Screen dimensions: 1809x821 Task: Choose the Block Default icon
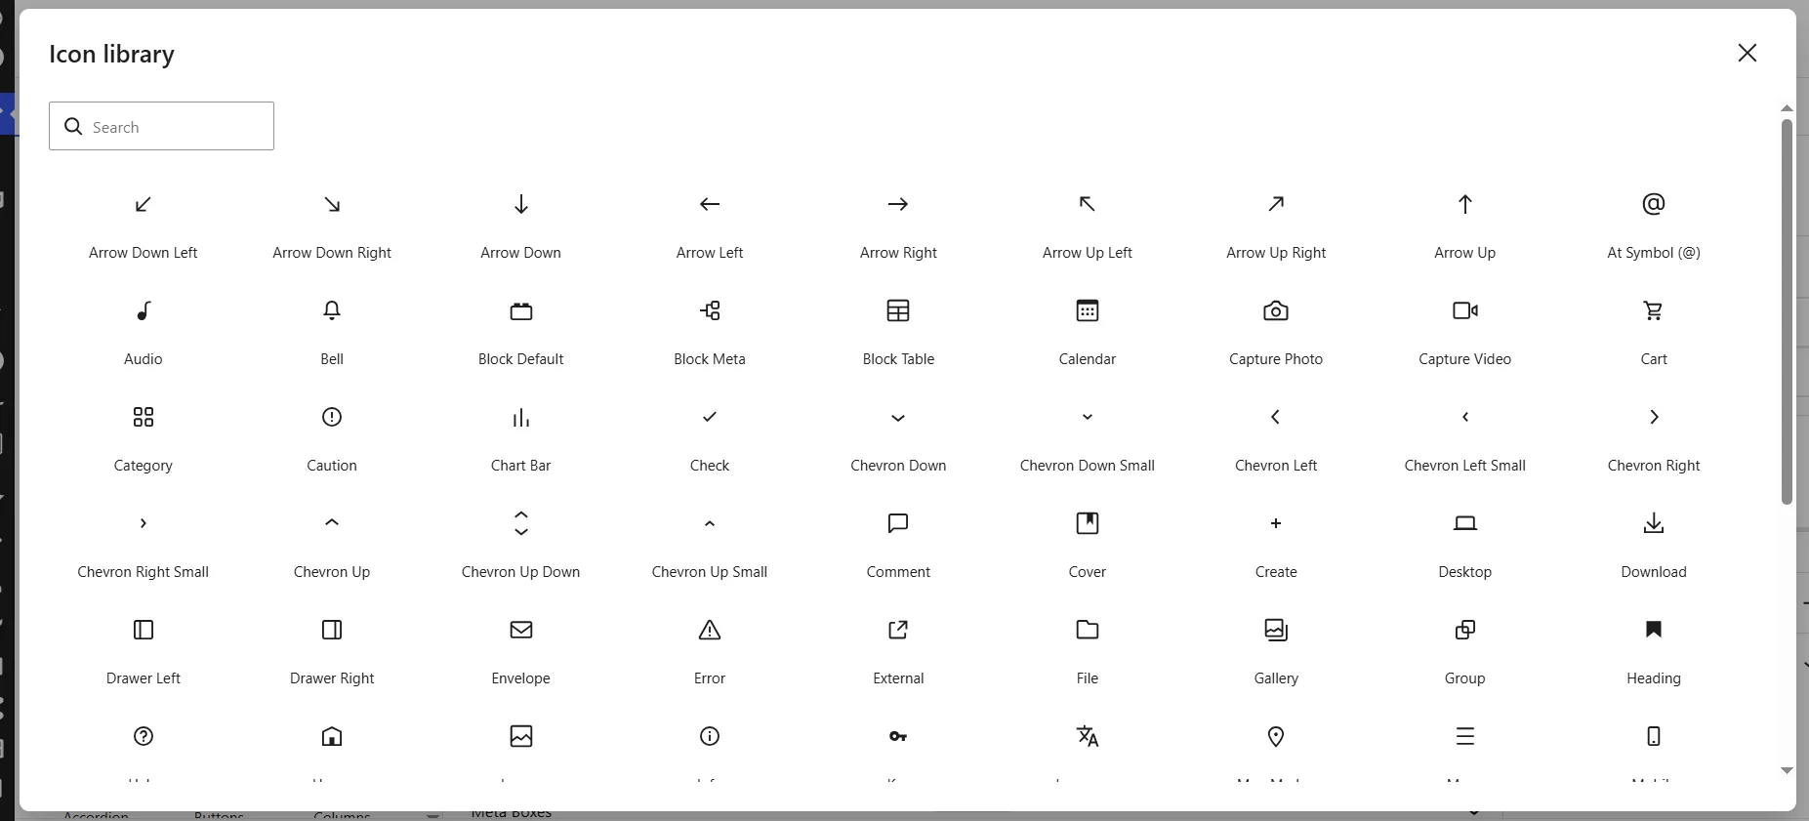tap(521, 310)
